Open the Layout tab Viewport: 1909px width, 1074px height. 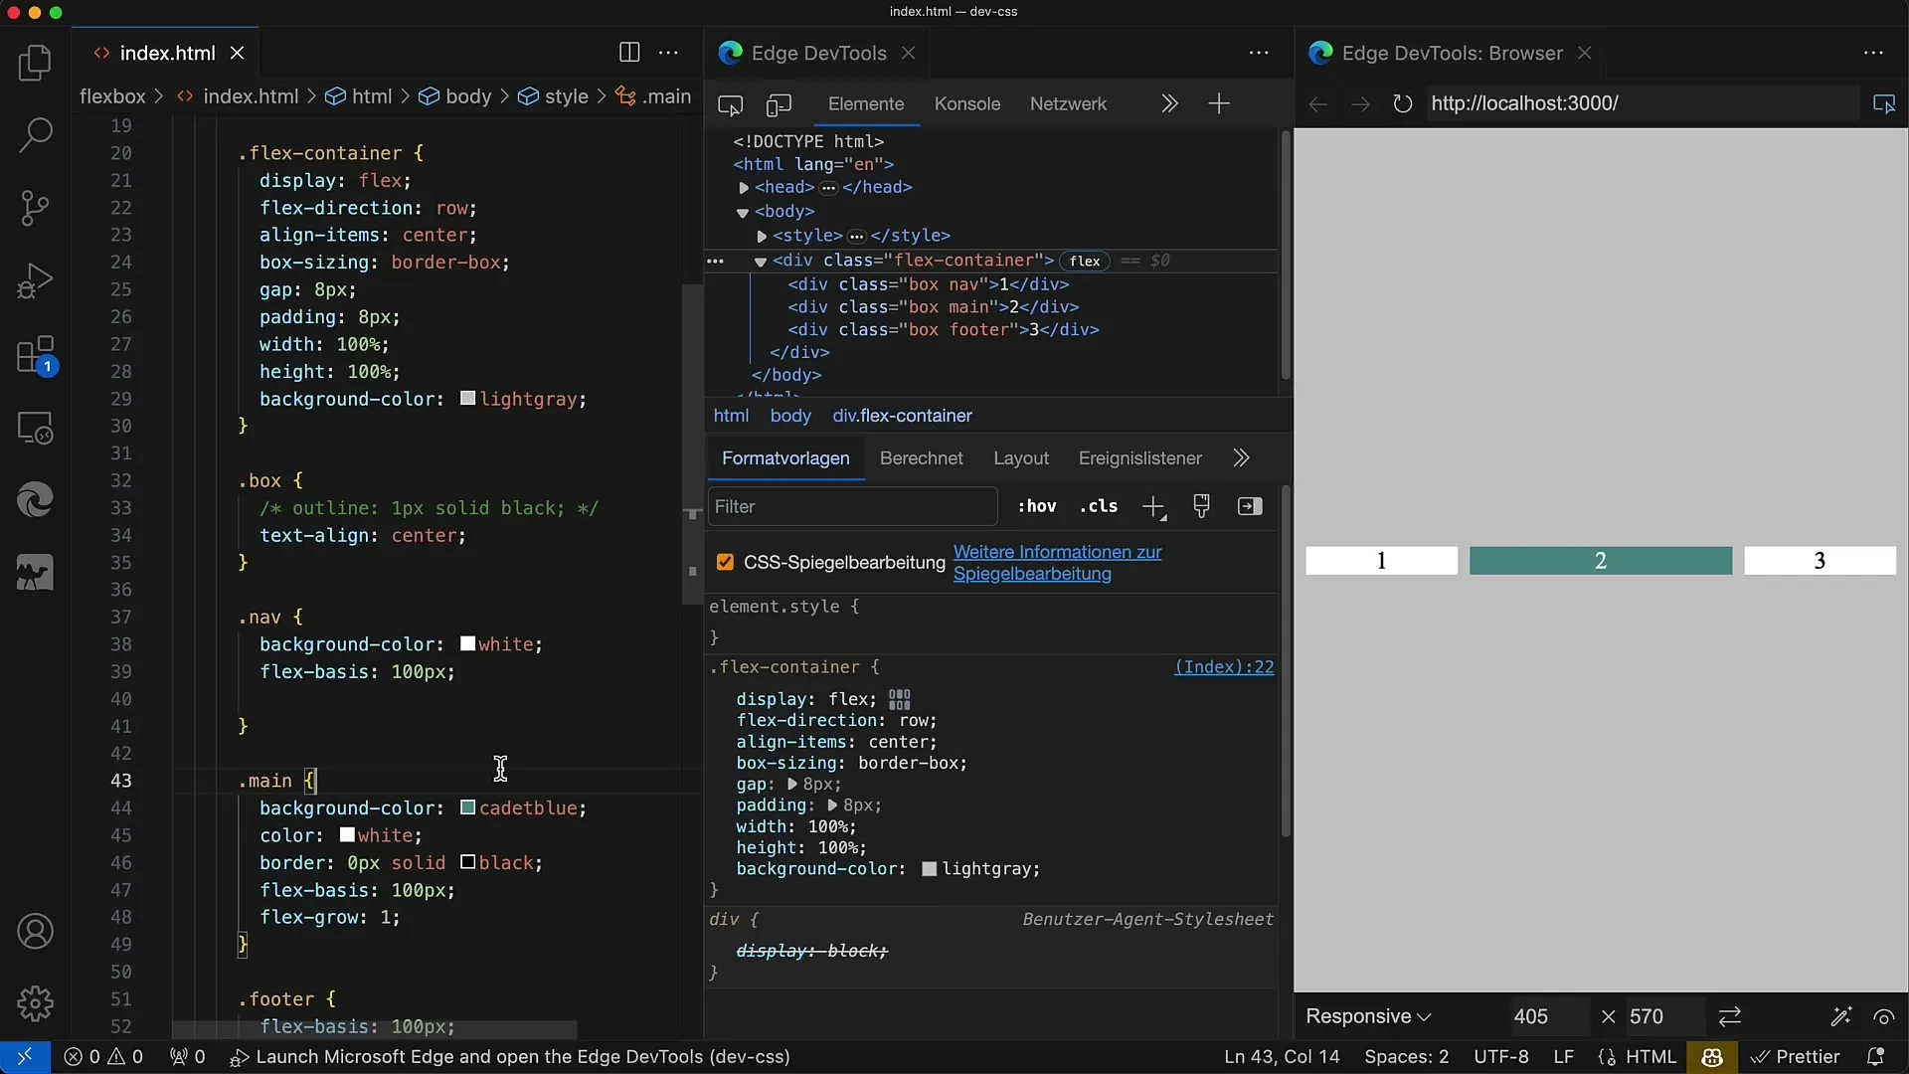1021,458
